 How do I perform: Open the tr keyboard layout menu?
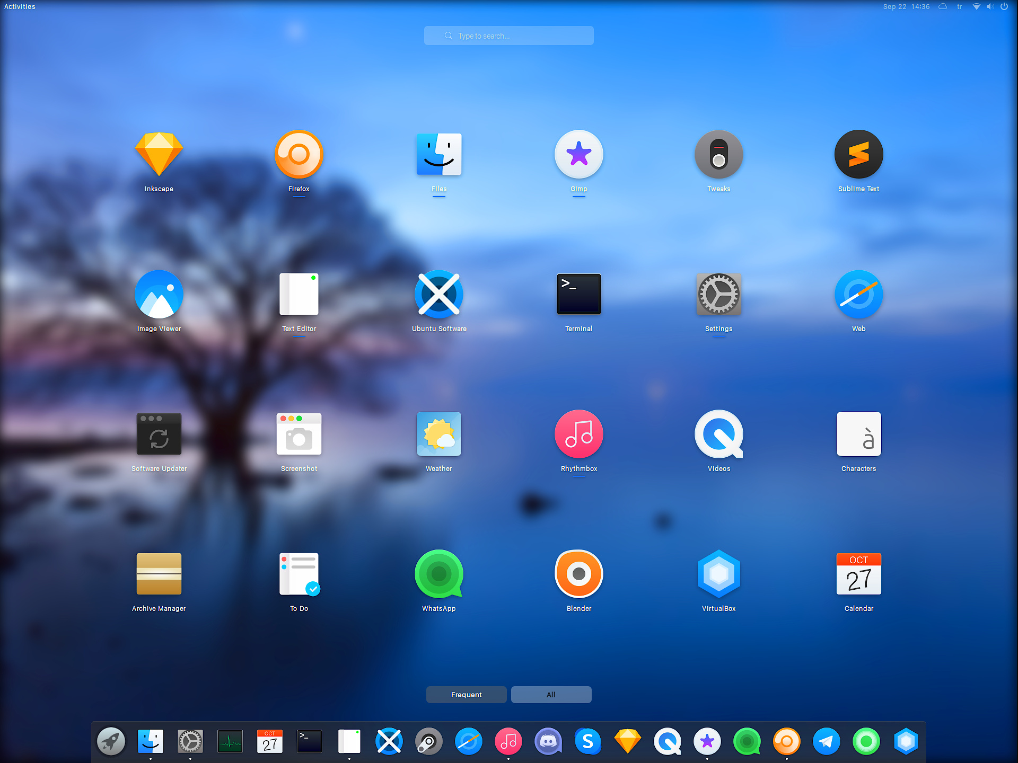(x=960, y=6)
